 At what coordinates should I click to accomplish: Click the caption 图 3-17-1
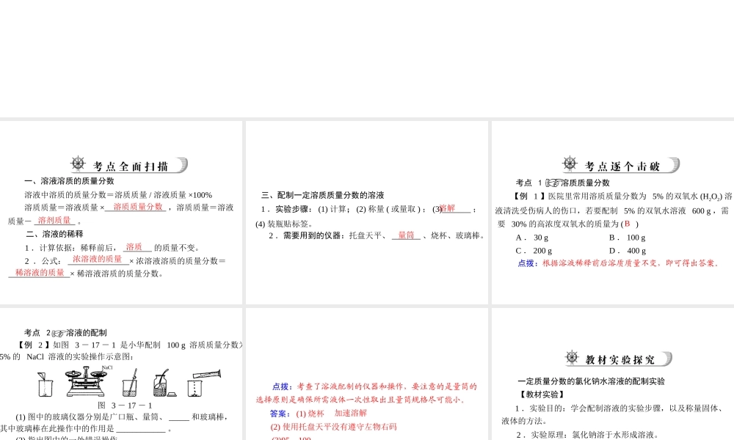(x=125, y=406)
